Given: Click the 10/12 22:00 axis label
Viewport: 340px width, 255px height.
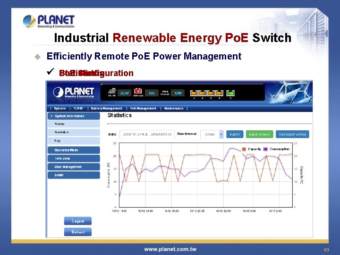Looking at the screenshot, I should coord(223,211).
